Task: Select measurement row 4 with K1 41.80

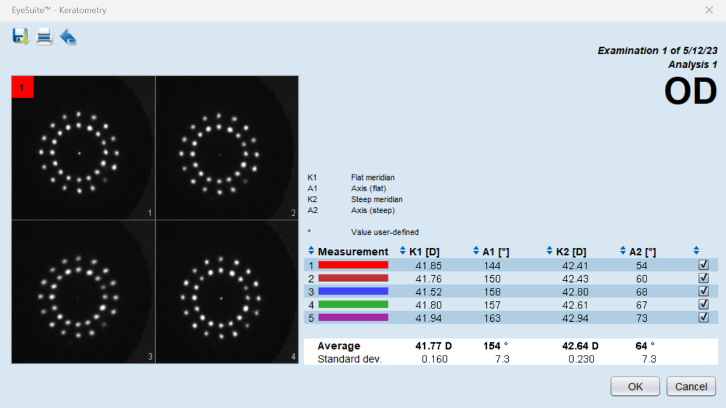Action: coord(511,305)
